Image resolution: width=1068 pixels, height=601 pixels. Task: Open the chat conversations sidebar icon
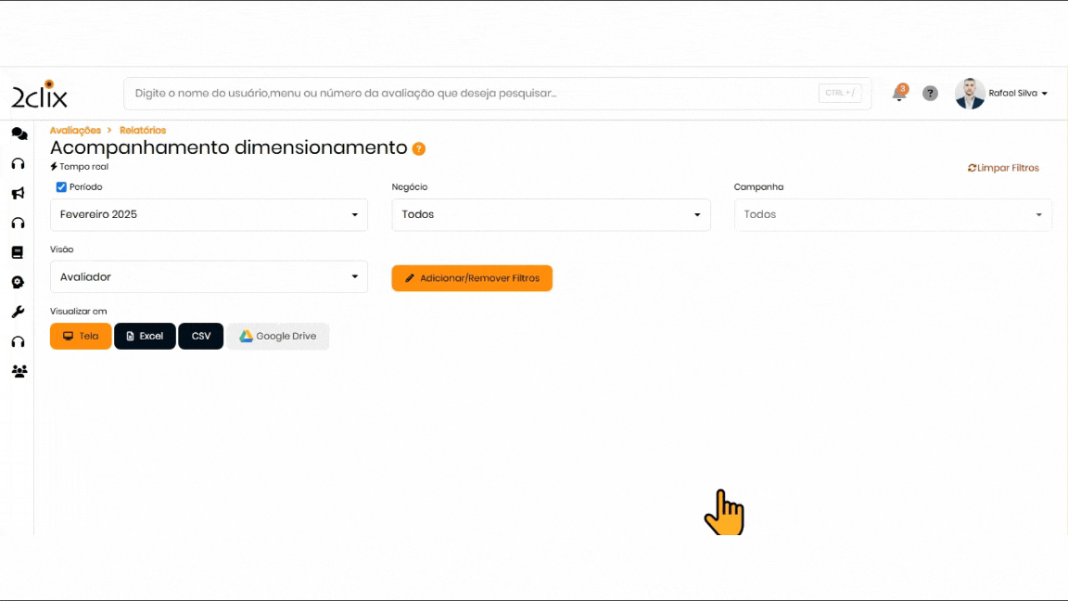(x=19, y=134)
